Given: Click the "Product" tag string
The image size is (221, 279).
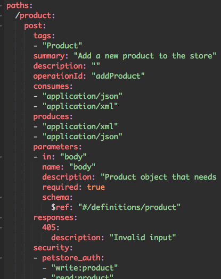Looking at the screenshot, I should click(62, 46).
